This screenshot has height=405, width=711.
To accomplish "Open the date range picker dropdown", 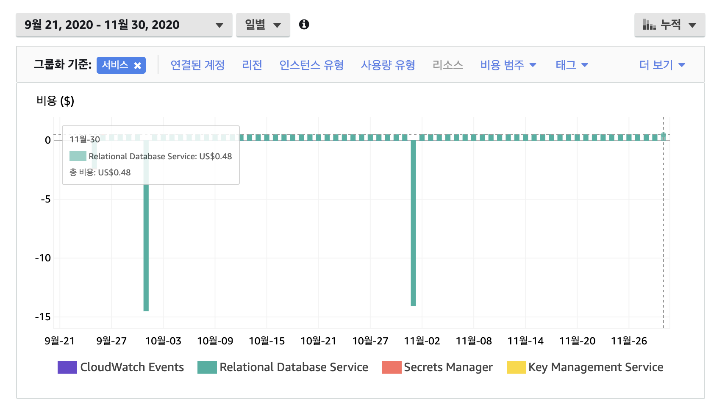I will pos(124,25).
